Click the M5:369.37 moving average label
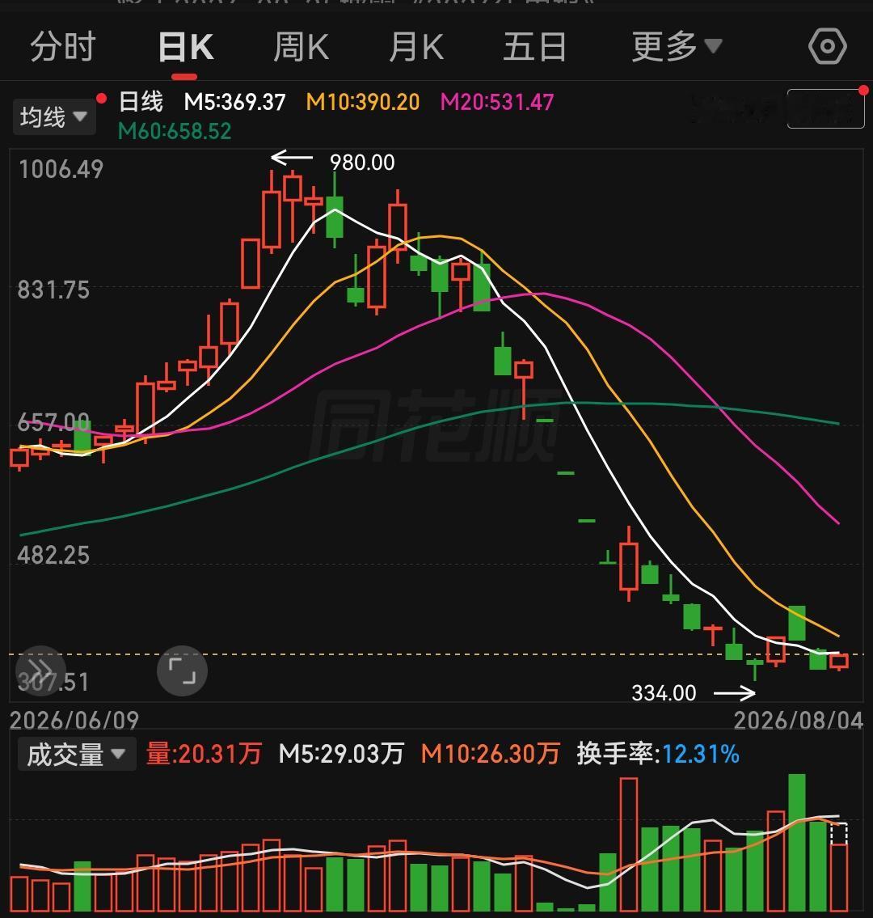Screen dimensions: 873x918 234,103
